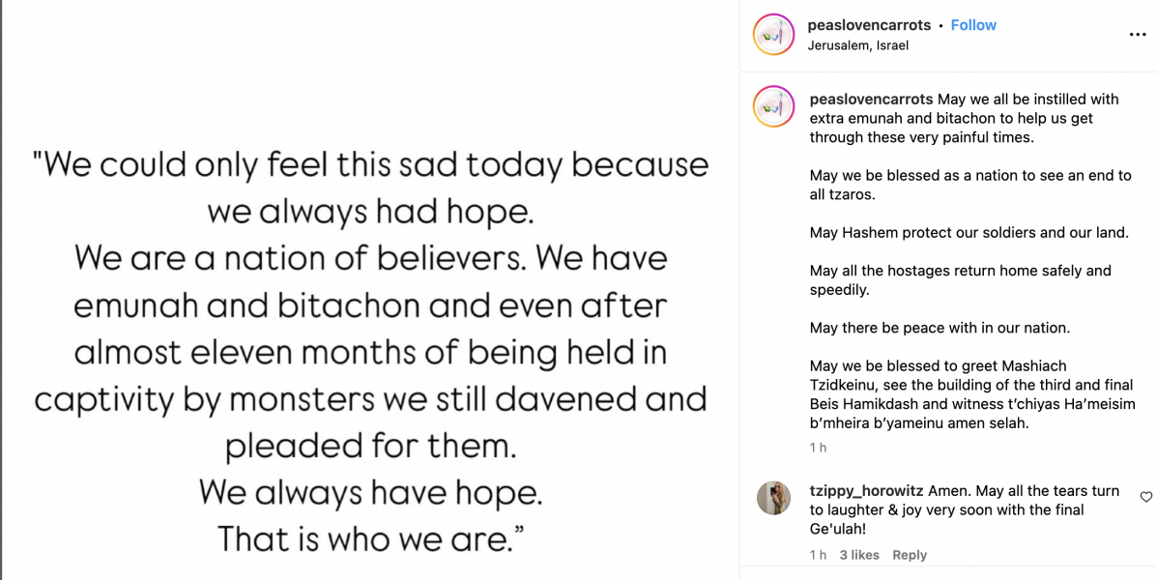This screenshot has width=1157, height=580.
Task: View the 3 likes on tzippy_horowitz's comment
Action: pos(858,554)
